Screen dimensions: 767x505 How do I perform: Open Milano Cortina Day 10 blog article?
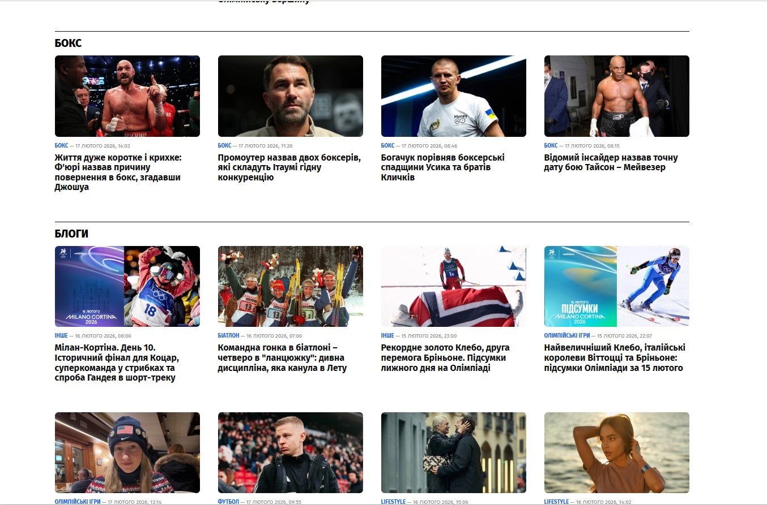tap(117, 362)
